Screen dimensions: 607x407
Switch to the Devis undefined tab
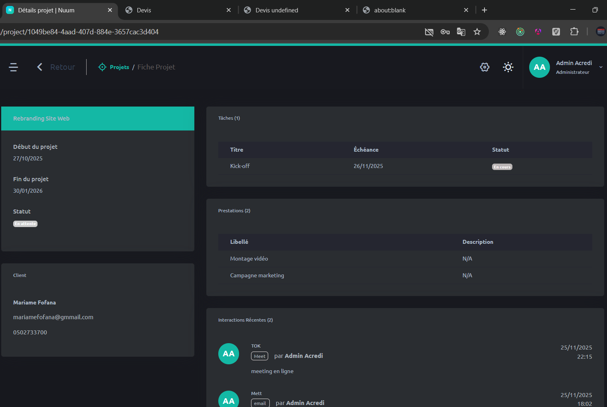coord(277,10)
